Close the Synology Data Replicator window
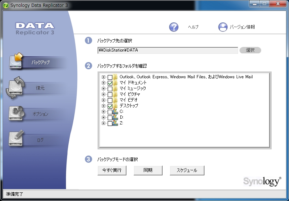The height and width of the screenshot is (201, 289). [278, 4]
